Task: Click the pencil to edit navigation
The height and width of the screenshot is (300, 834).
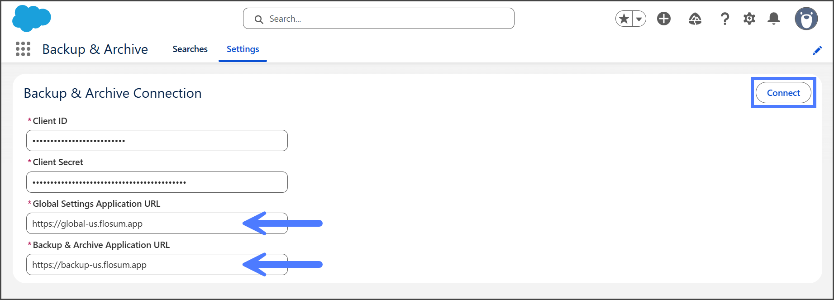Action: coord(817,51)
